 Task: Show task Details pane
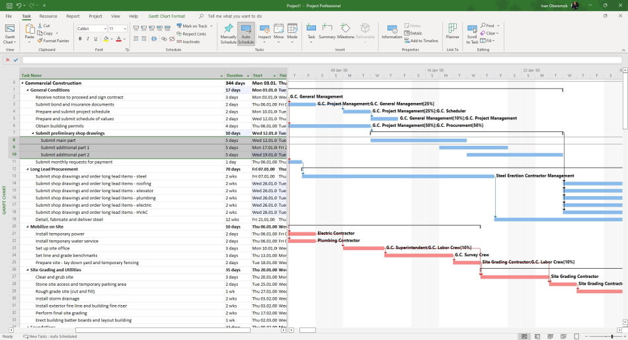click(x=413, y=33)
